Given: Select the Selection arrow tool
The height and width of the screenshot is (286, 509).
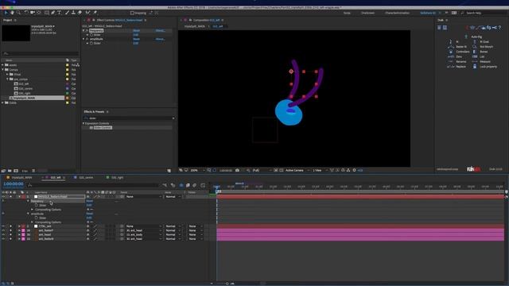Looking at the screenshot, I should (6, 13).
